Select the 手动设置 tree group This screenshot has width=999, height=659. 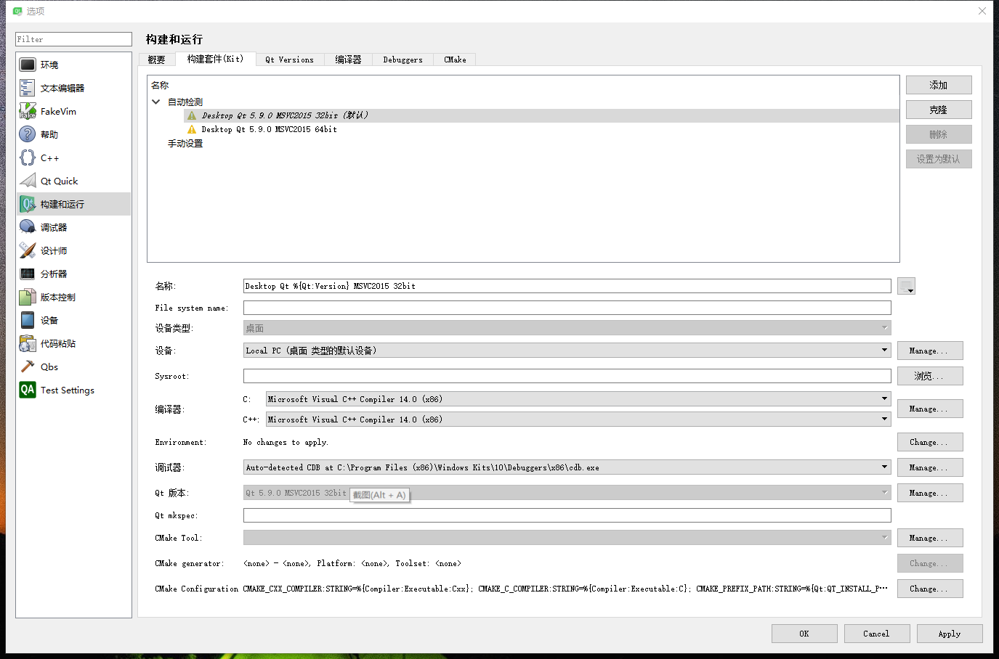(x=185, y=144)
